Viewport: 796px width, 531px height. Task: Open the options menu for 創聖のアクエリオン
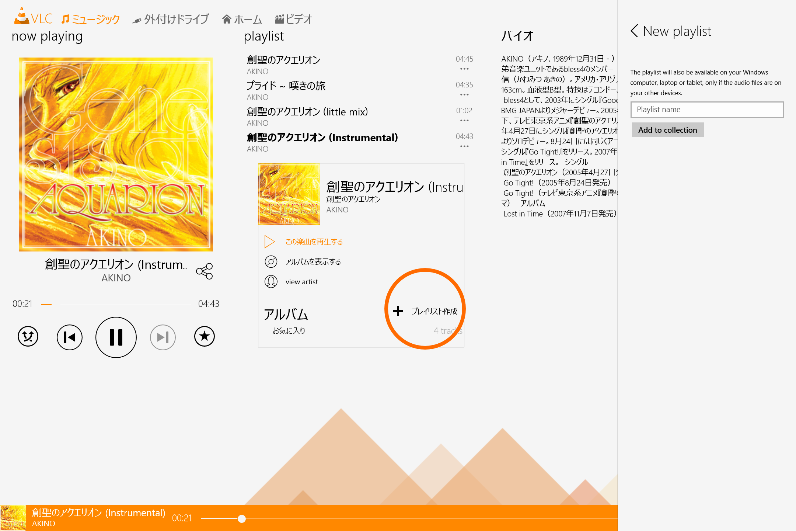point(464,69)
